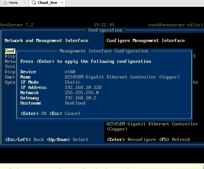Click the XenServer 7.2 title text
Image resolution: width=204 pixels, height=169 pixels.
tap(17, 25)
